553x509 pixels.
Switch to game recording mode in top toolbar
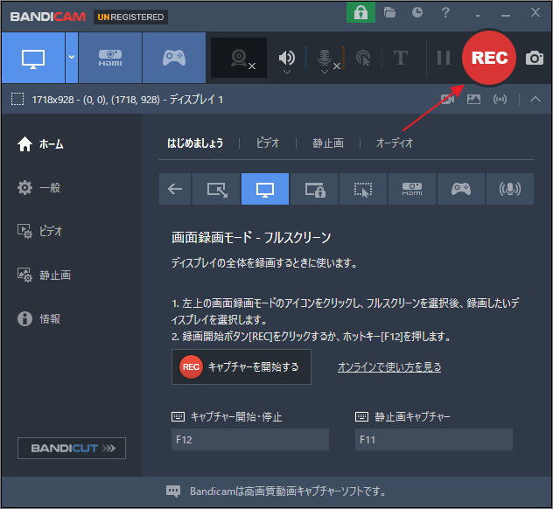174,59
